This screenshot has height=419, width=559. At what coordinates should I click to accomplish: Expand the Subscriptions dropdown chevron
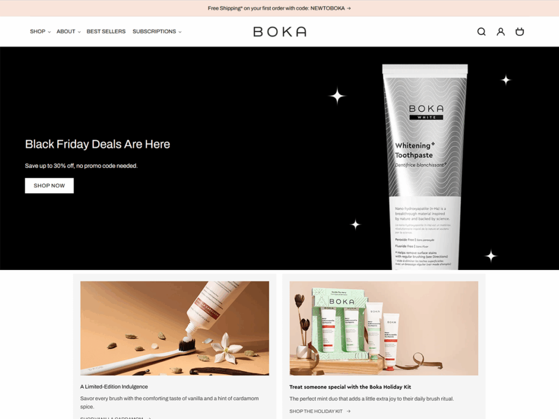pos(180,32)
